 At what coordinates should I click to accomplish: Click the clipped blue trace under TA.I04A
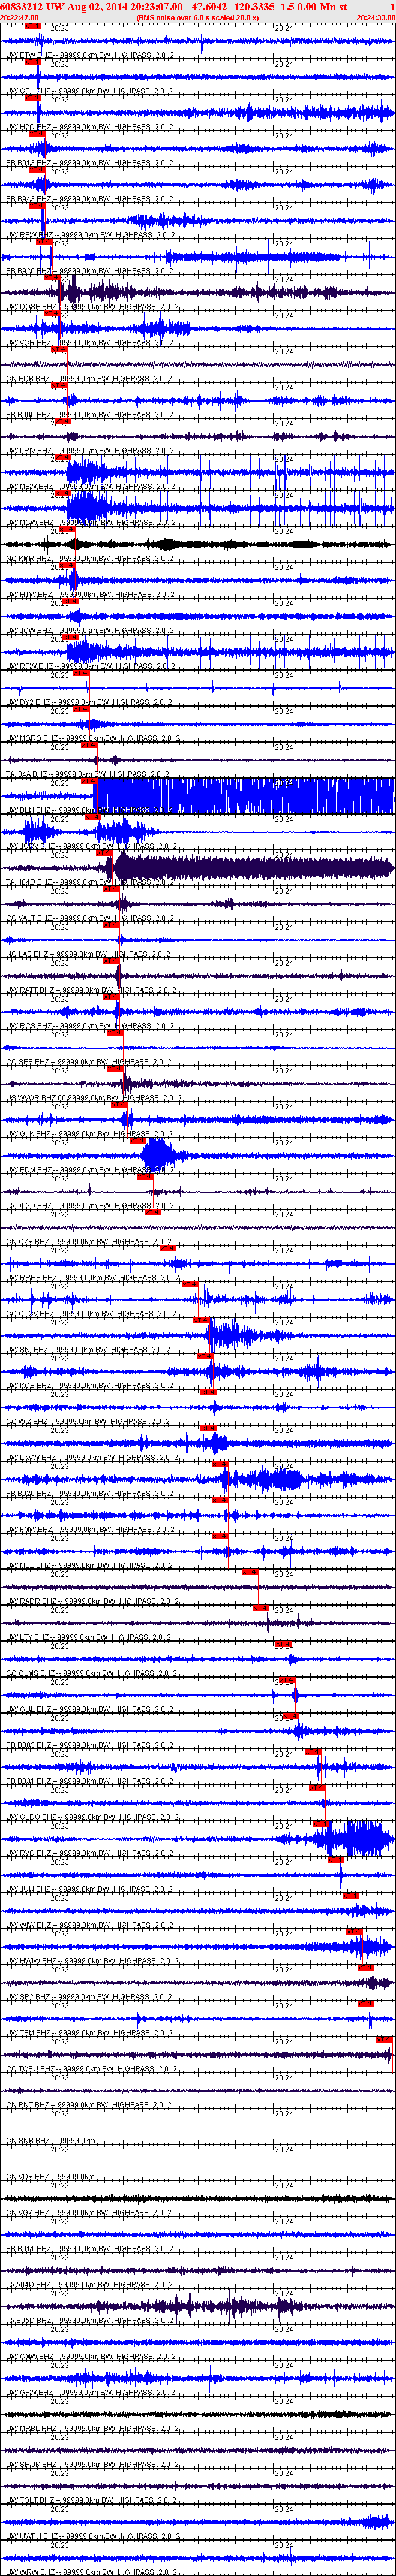pyautogui.click(x=240, y=795)
